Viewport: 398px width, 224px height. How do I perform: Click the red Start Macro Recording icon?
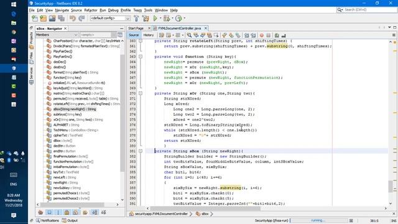(262, 35)
